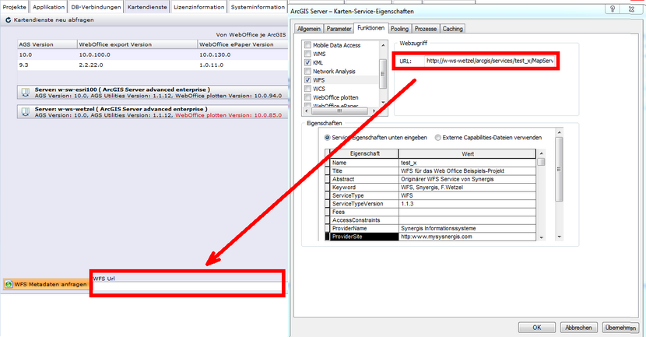Select the Keyword value cell
Viewport: 646px width, 337px height.
click(468, 188)
